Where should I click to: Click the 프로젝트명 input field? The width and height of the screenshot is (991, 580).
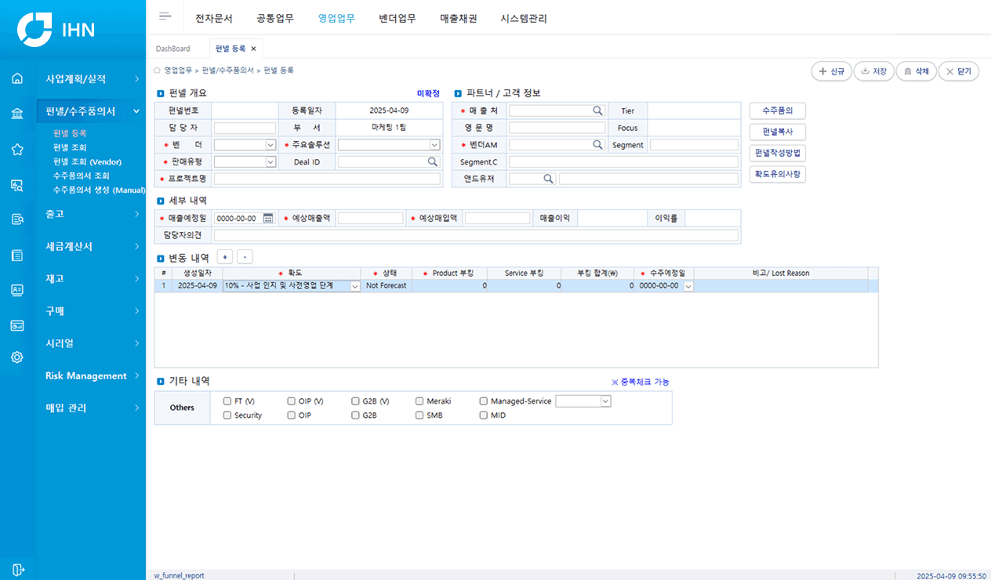click(327, 179)
